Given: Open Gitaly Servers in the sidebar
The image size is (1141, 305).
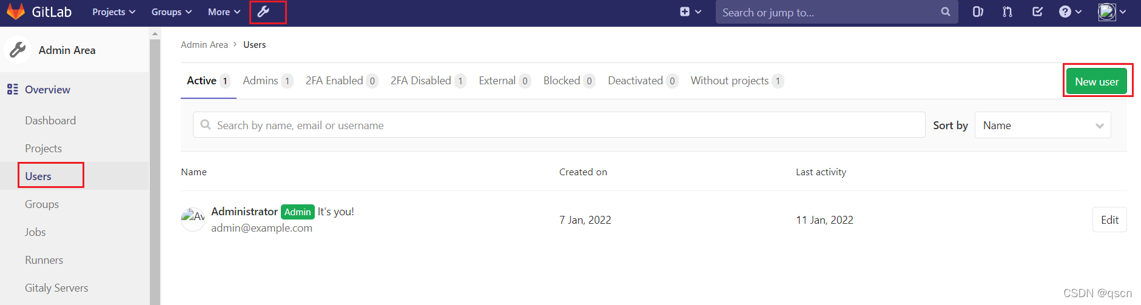Looking at the screenshot, I should pos(56,287).
